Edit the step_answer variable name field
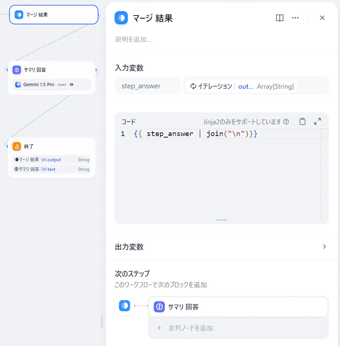The image size is (340, 346). 147,86
